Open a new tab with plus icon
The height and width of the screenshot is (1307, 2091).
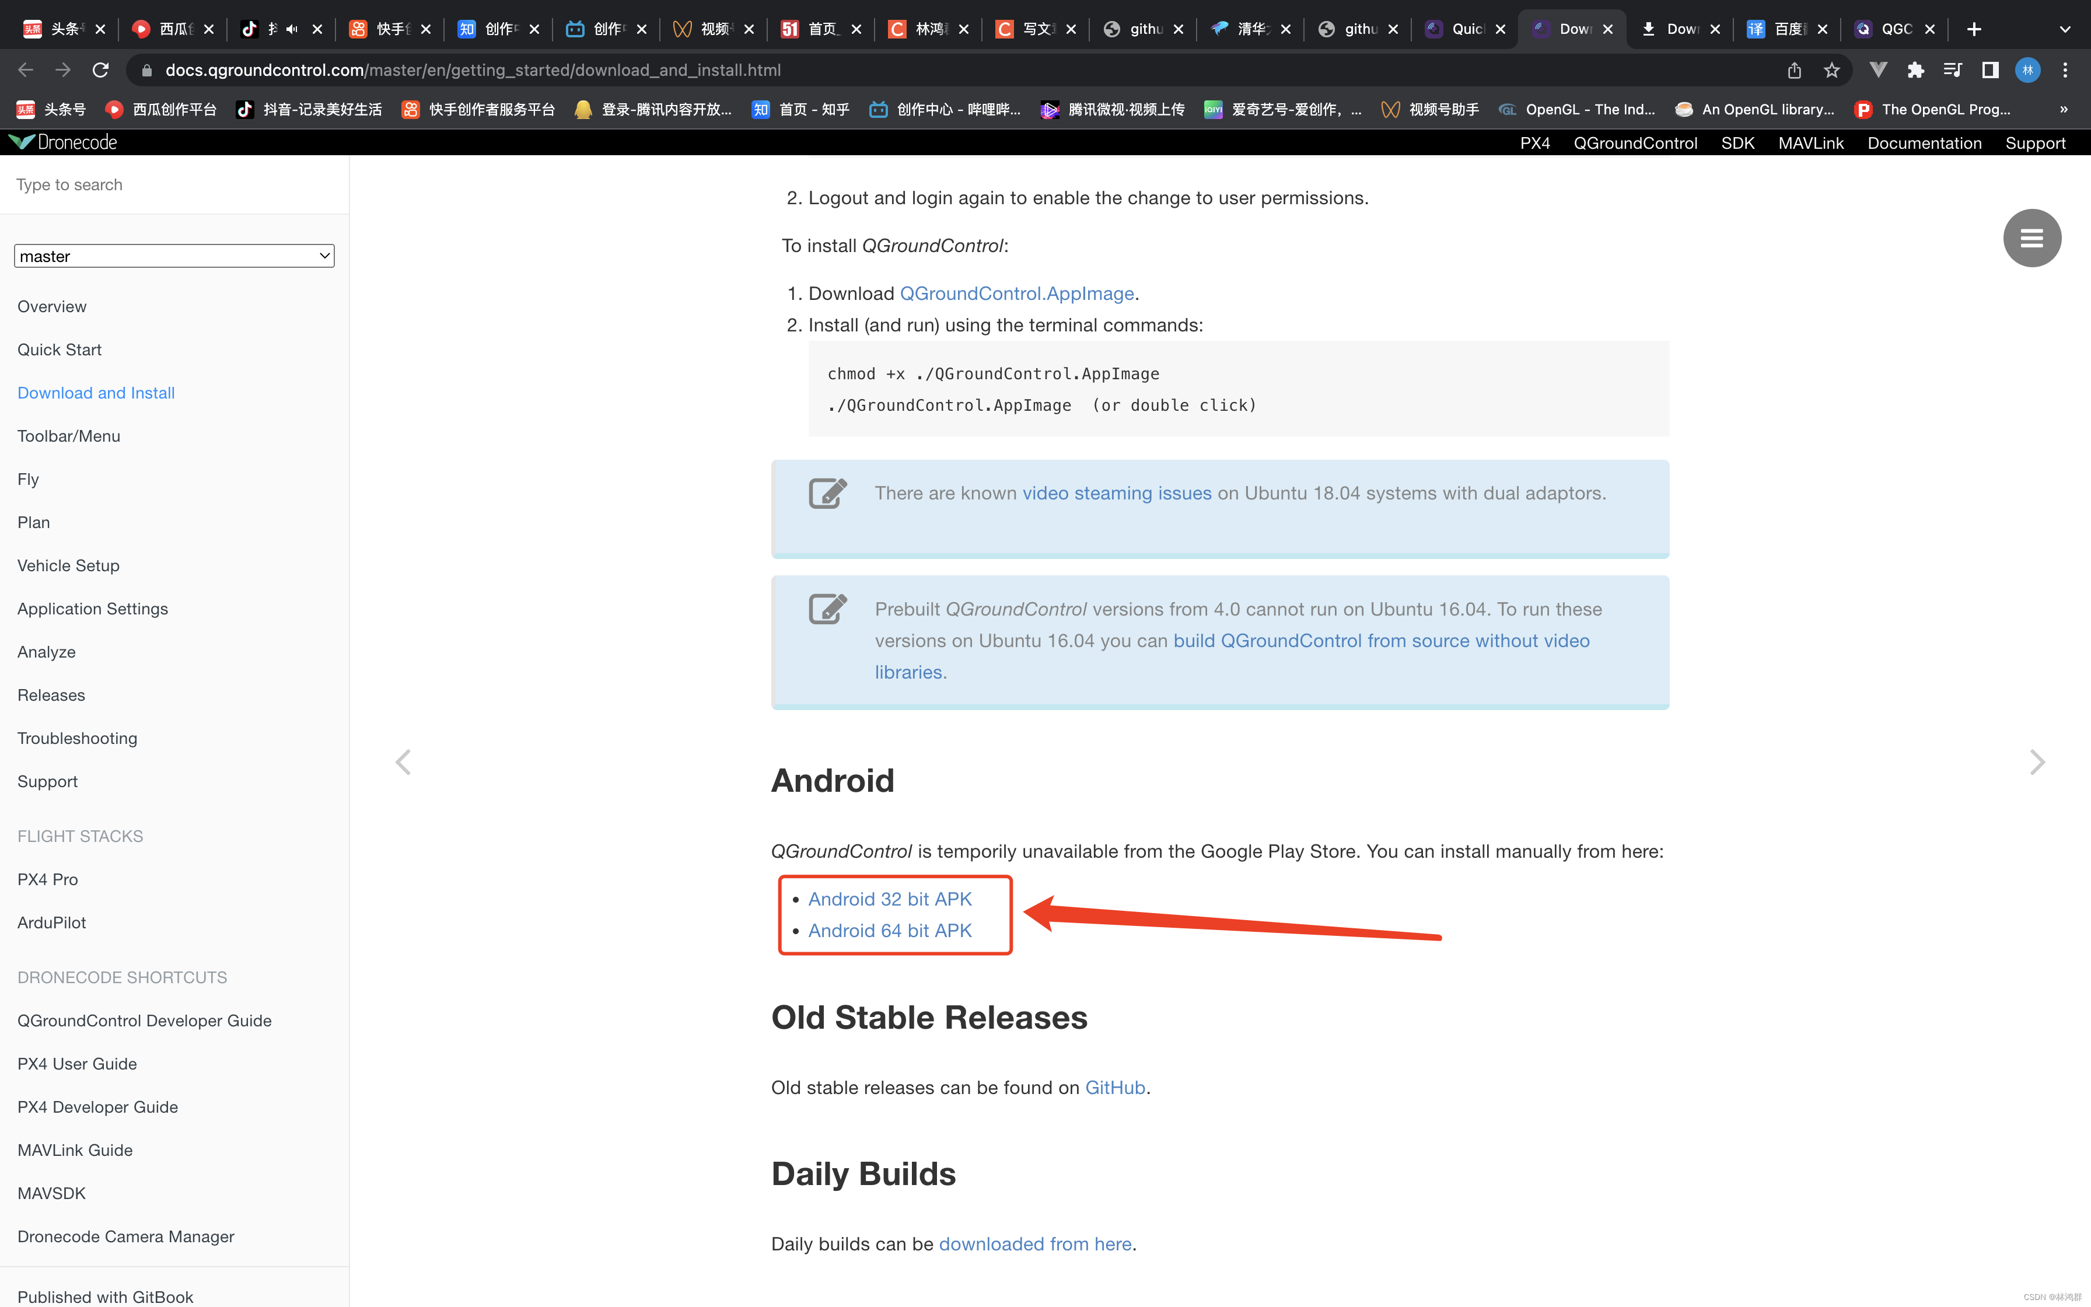coord(1974,29)
